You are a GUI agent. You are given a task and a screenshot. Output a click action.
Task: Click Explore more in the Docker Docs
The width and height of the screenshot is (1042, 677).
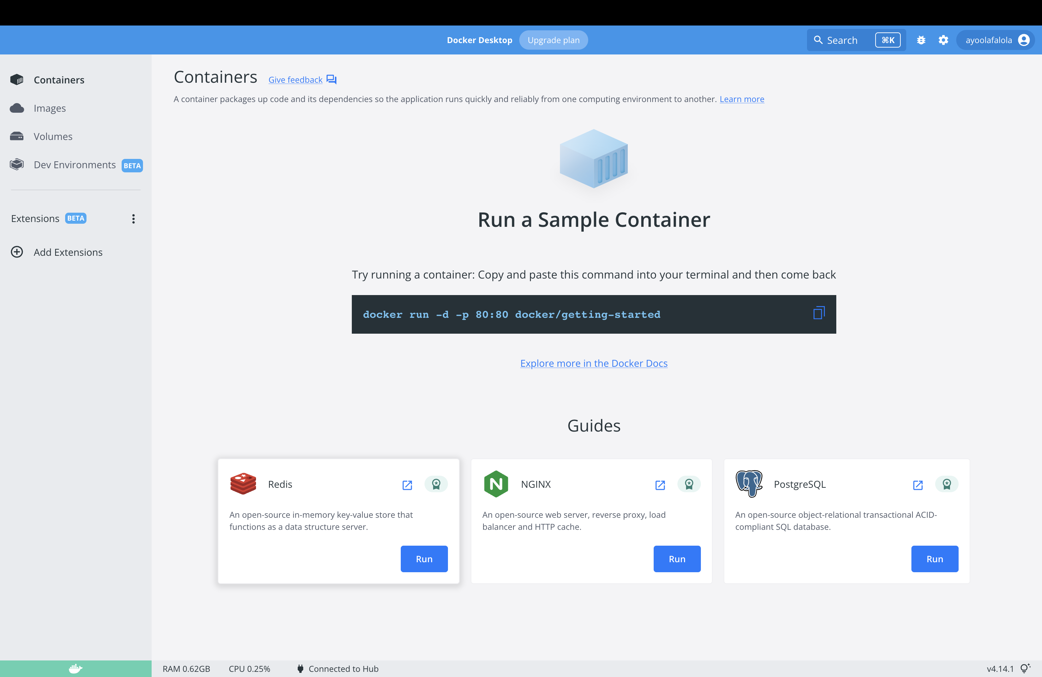coord(594,363)
